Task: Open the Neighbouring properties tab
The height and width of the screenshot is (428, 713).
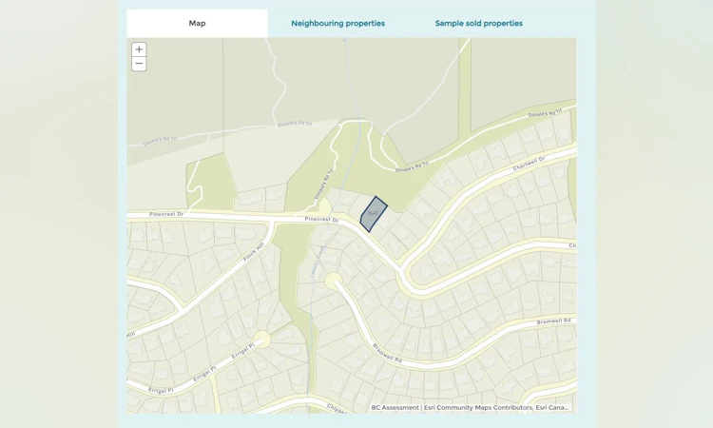Action: point(337,23)
